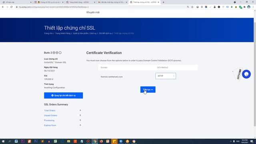
Task: Open the taskbar search icon
Action: pyautogui.click(x=10, y=141)
